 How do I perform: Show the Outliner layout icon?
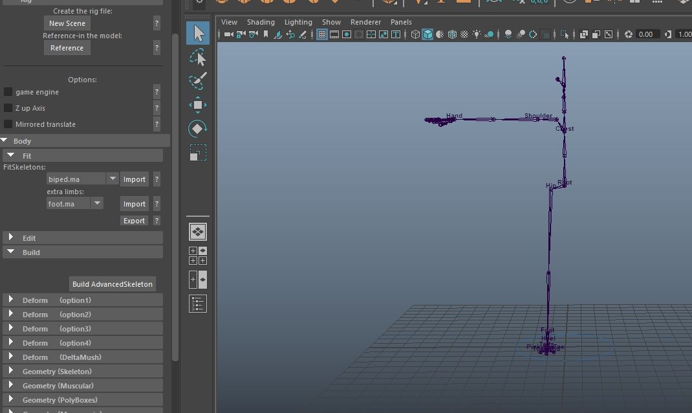coord(198,304)
